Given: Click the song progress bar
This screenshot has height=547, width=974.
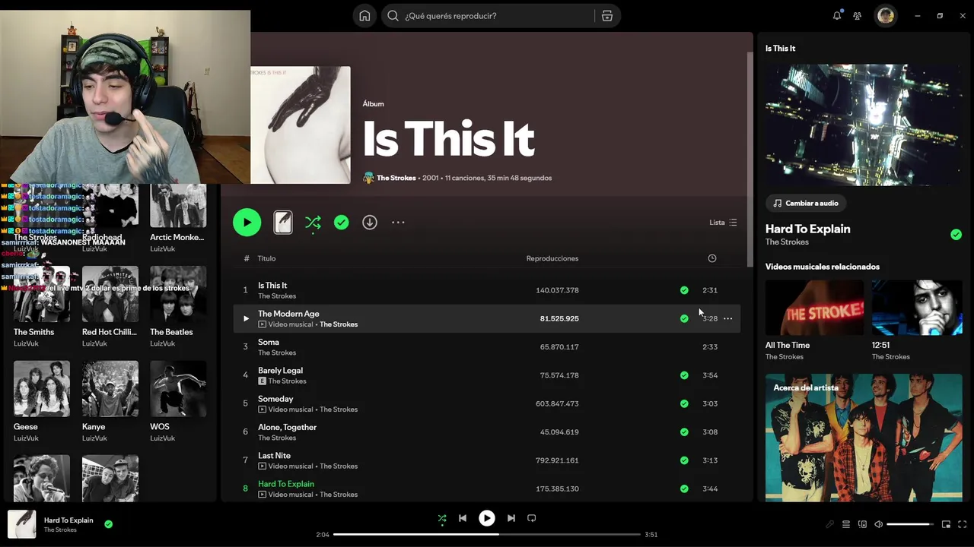Looking at the screenshot, I should pos(487,534).
